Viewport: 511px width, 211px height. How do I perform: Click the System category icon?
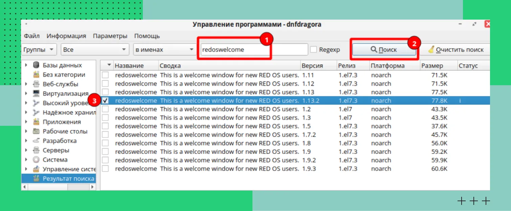pos(36,160)
